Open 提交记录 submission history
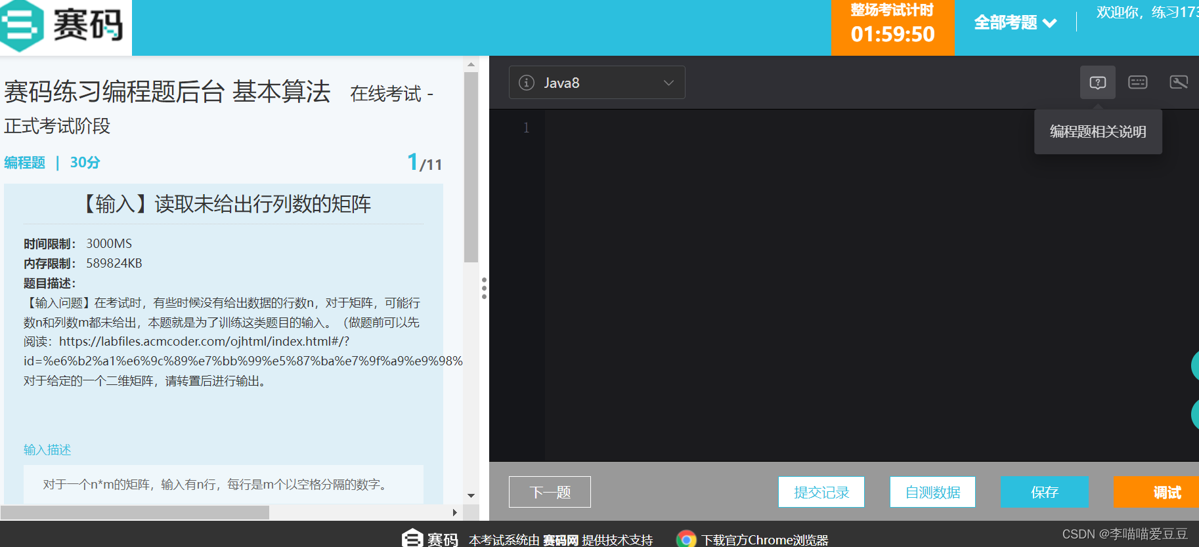1199x547 pixels. click(821, 492)
